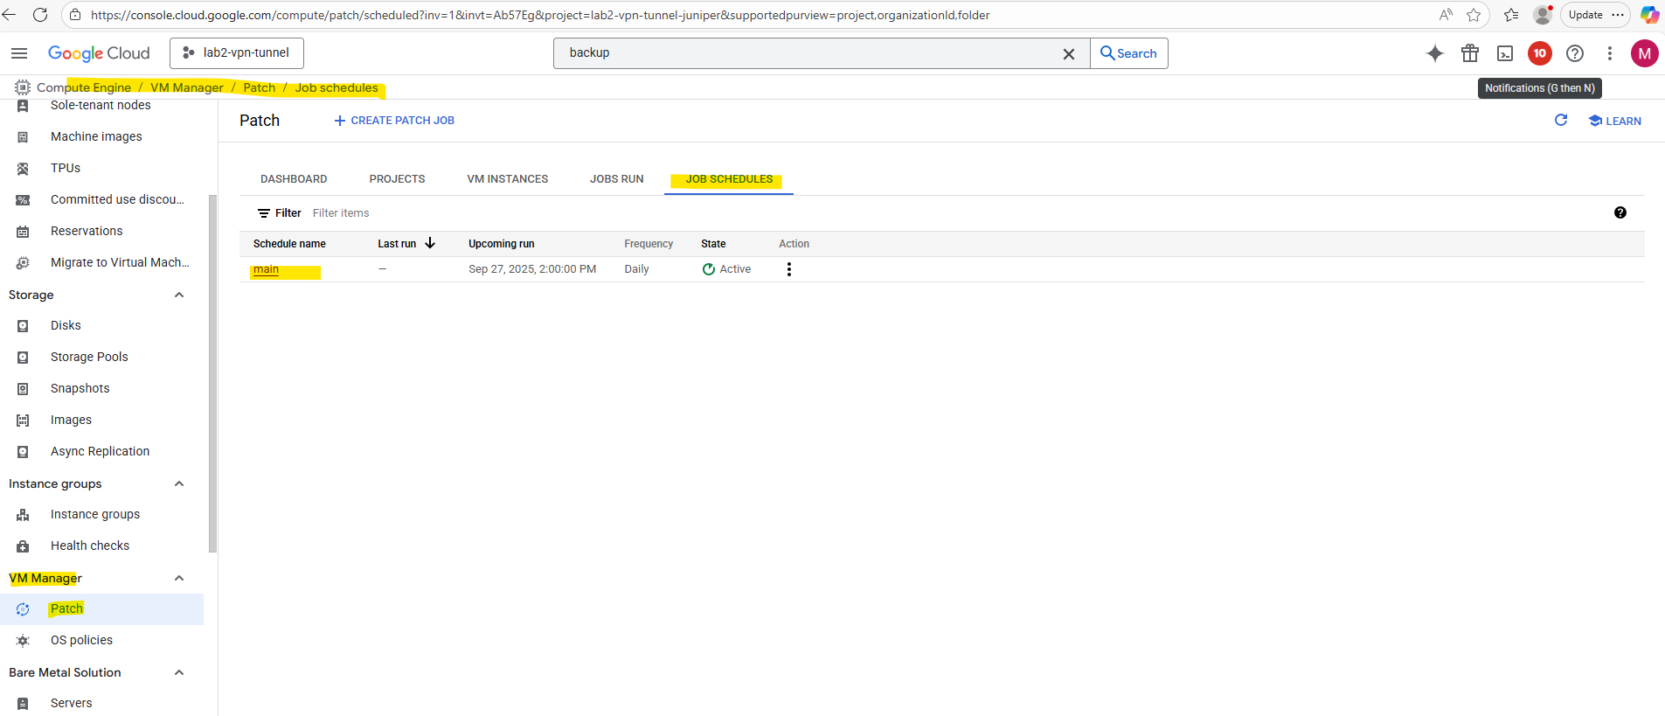
Task: Open the three-dot action menu for main schedule
Action: (x=789, y=269)
